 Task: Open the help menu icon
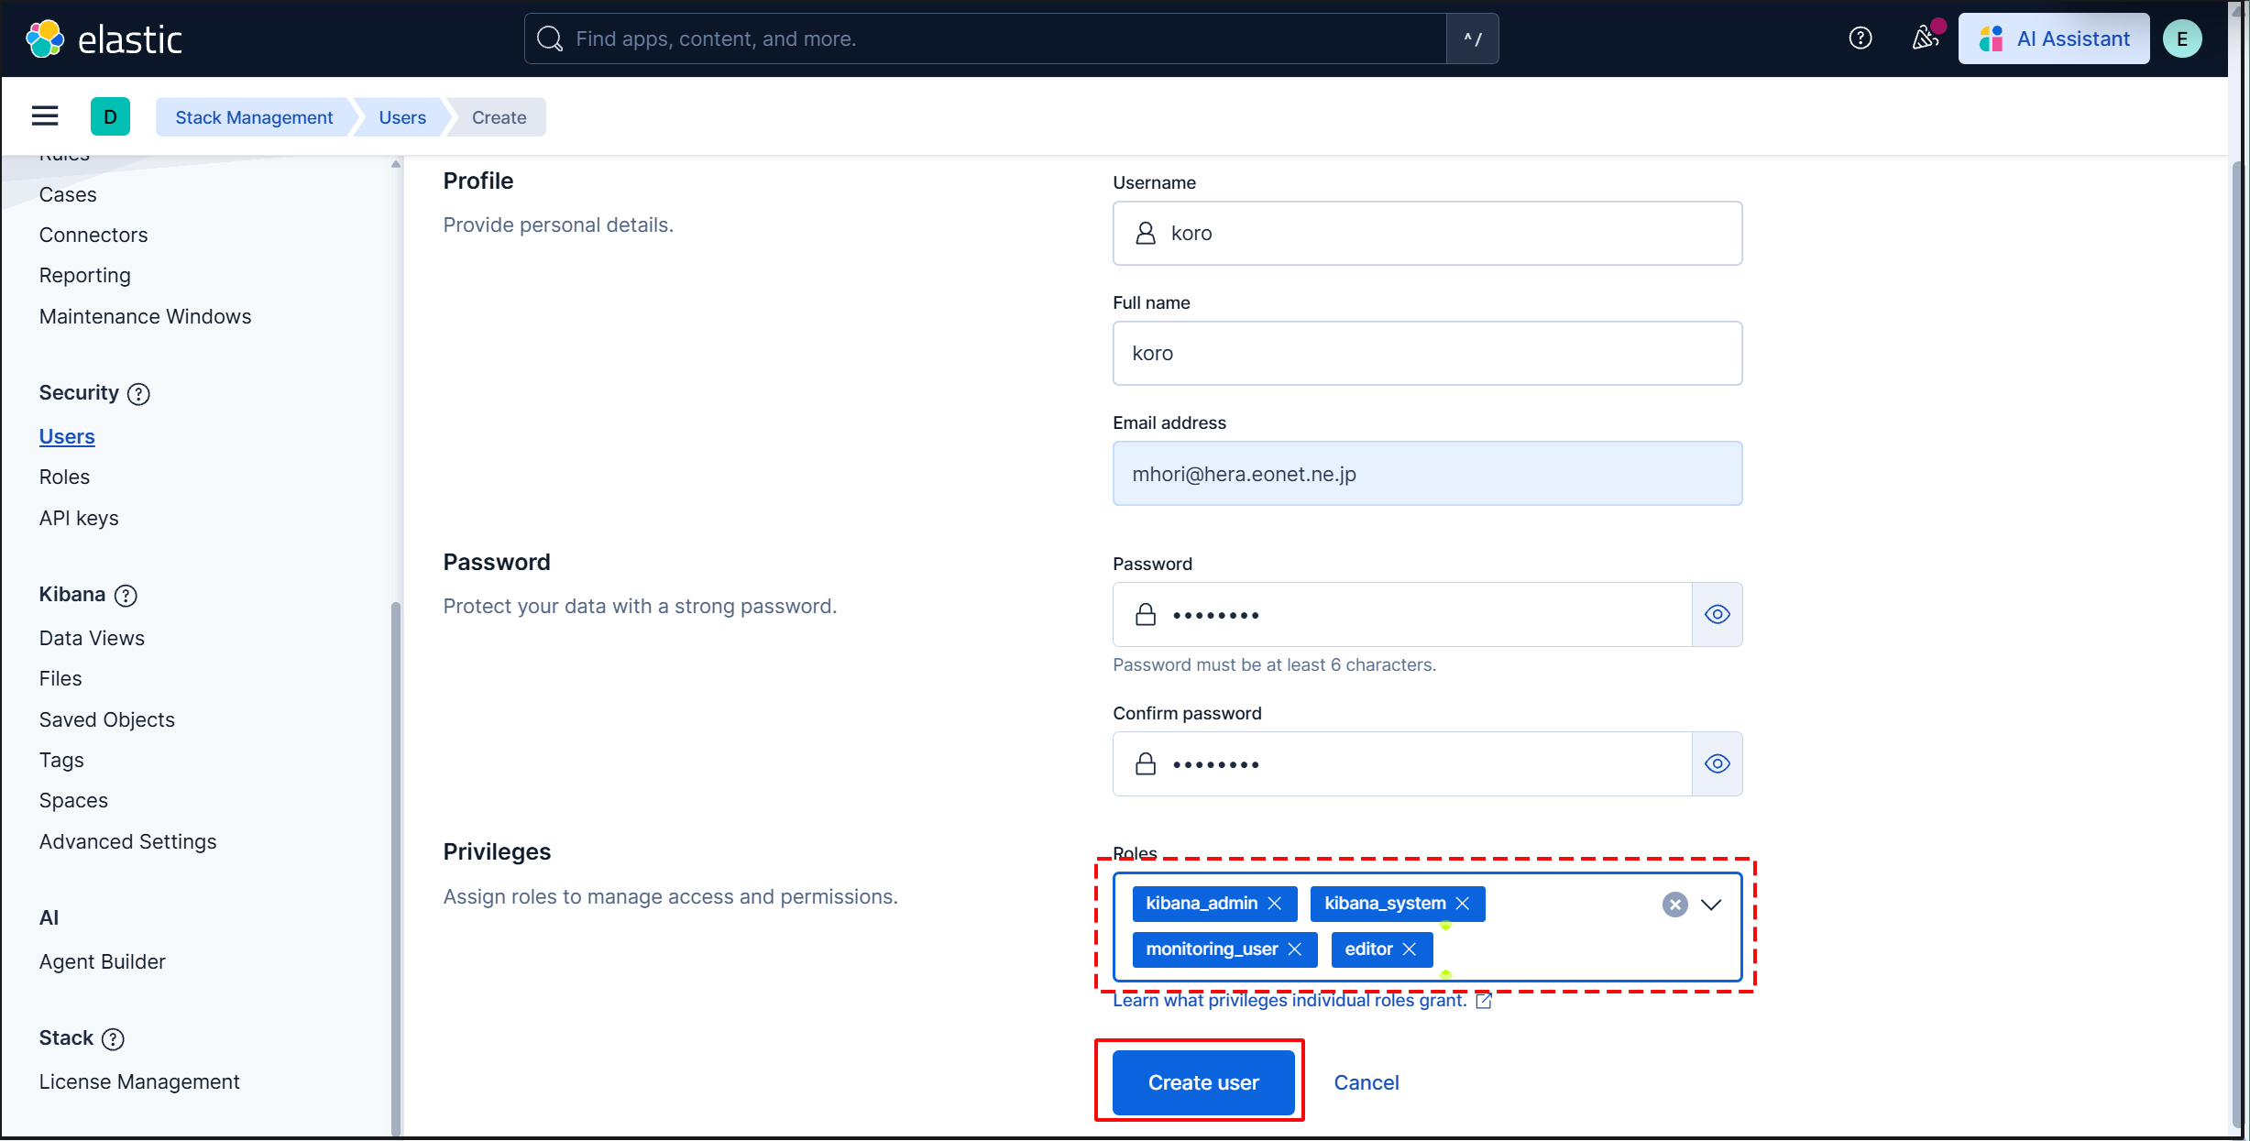click(1860, 38)
